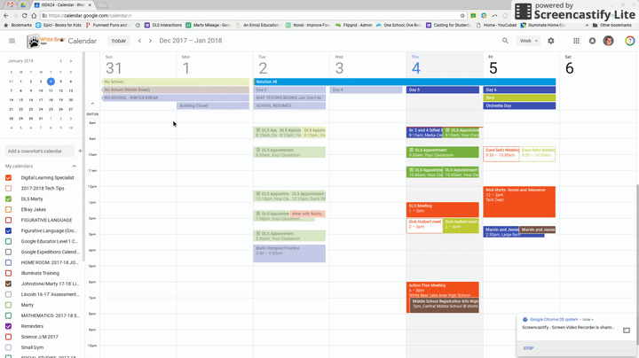
Task: Click the TODAY button
Action: (118, 41)
